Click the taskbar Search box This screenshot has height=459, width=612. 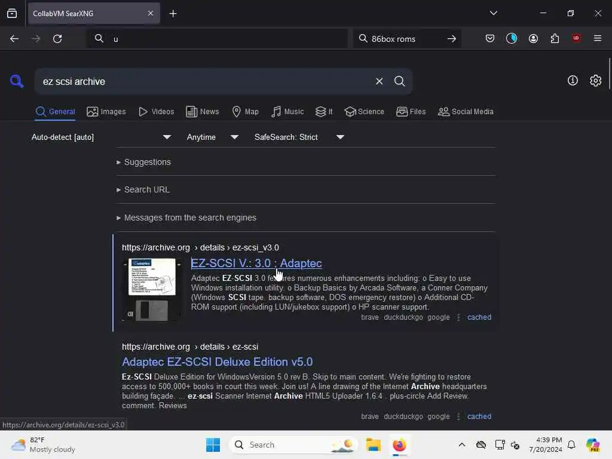[x=293, y=445]
